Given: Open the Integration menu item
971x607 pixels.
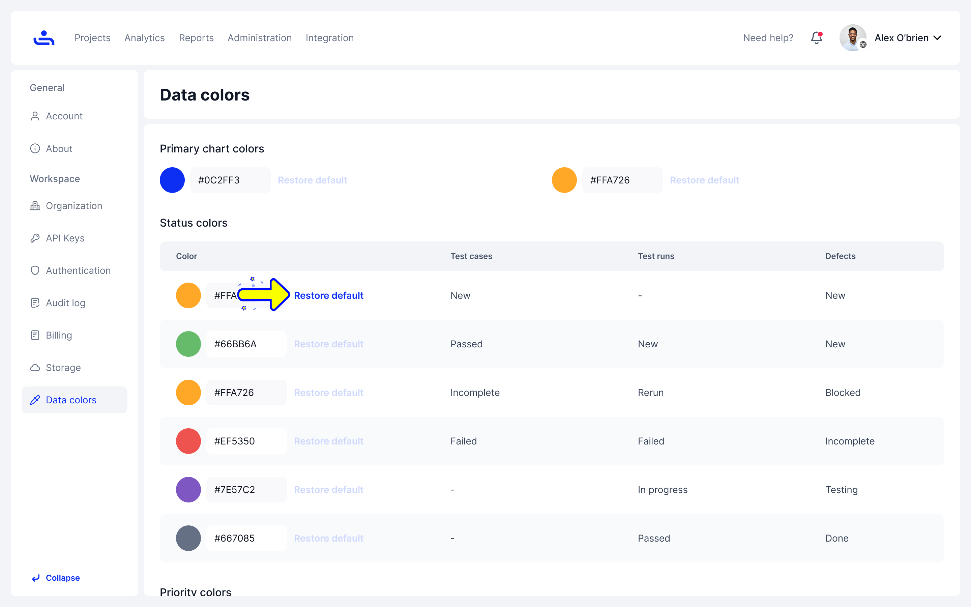Looking at the screenshot, I should (x=329, y=38).
